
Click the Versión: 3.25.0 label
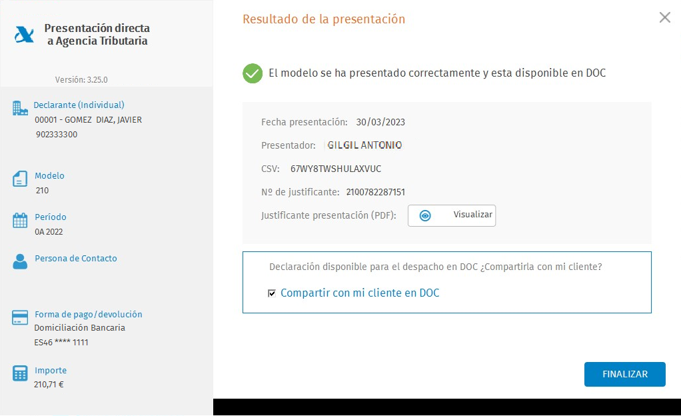pyautogui.click(x=81, y=80)
